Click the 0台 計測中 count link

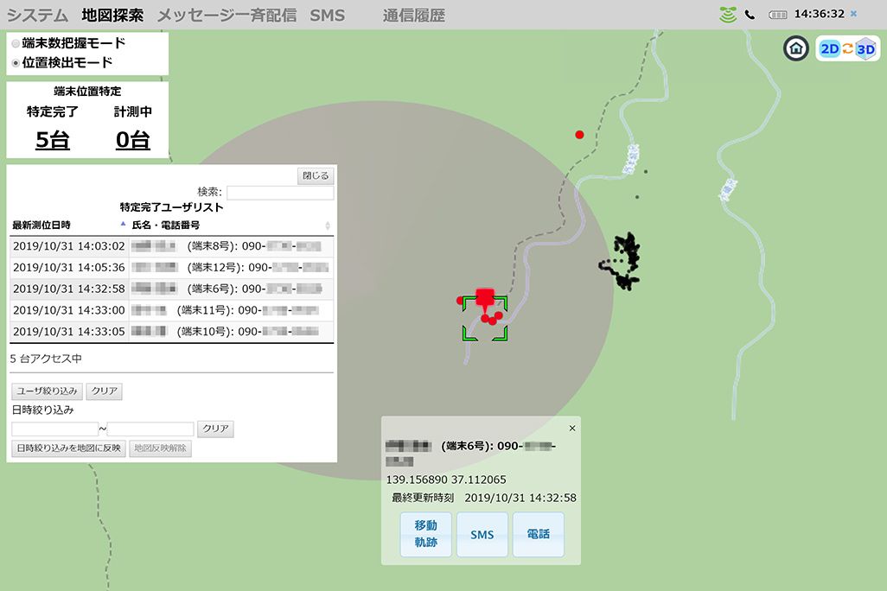coord(133,140)
